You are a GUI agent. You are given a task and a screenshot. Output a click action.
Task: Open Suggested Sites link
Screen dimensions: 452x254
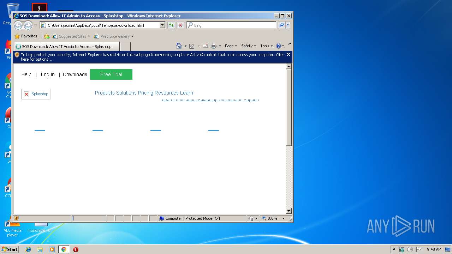pos(71,36)
